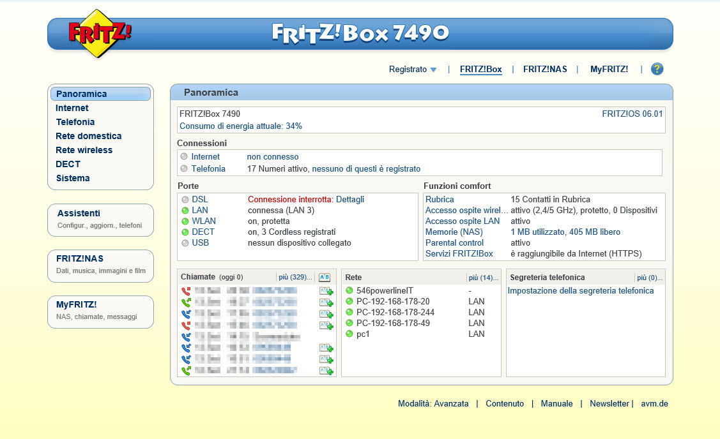The image size is (720, 439).
Task: Click the green LAN port status LED
Action: click(185, 211)
